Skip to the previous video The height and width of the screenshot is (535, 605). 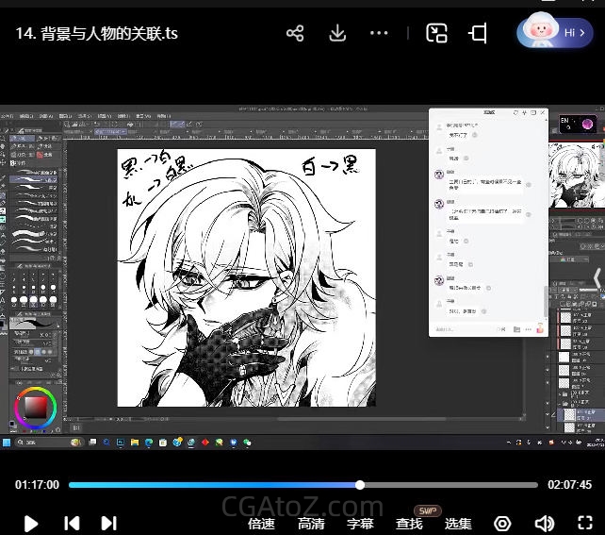click(72, 523)
